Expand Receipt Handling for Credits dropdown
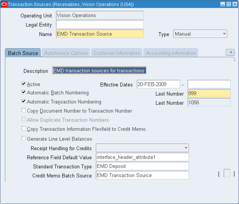 pyautogui.click(x=142, y=148)
